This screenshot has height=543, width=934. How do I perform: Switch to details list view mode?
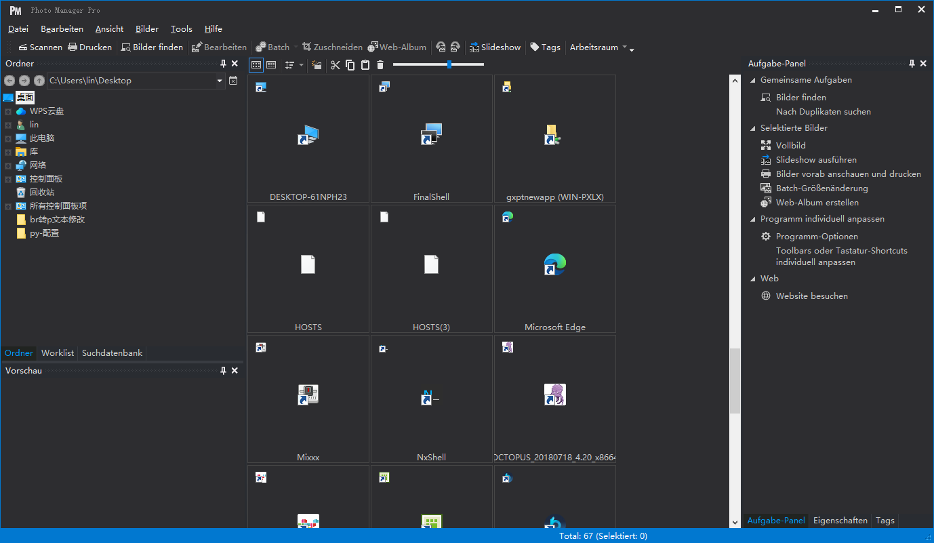[x=271, y=65]
